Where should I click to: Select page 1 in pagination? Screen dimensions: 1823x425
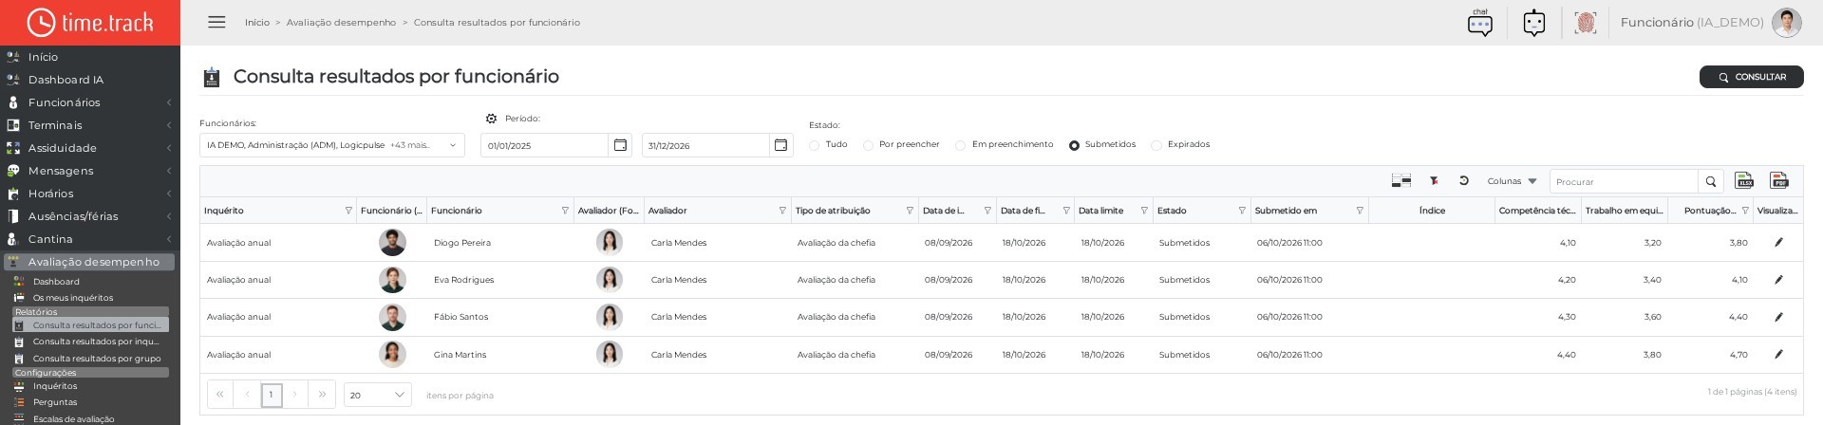(x=272, y=395)
